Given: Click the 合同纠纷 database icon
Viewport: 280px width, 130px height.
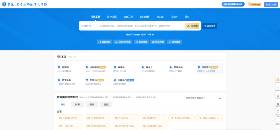Looking at the screenshot, I should pyautogui.click(x=60, y=126).
